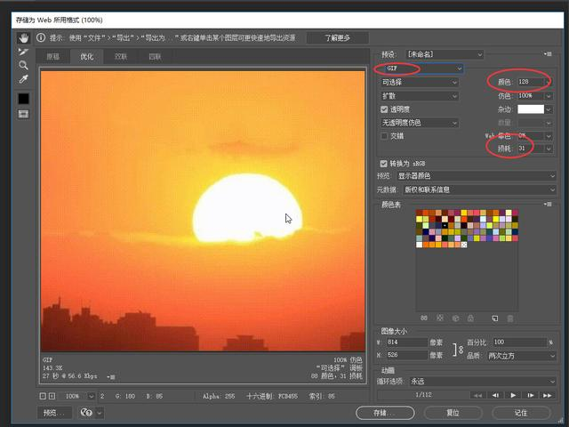Click the black eyedropper color swatch
The image size is (569, 427).
(24, 99)
